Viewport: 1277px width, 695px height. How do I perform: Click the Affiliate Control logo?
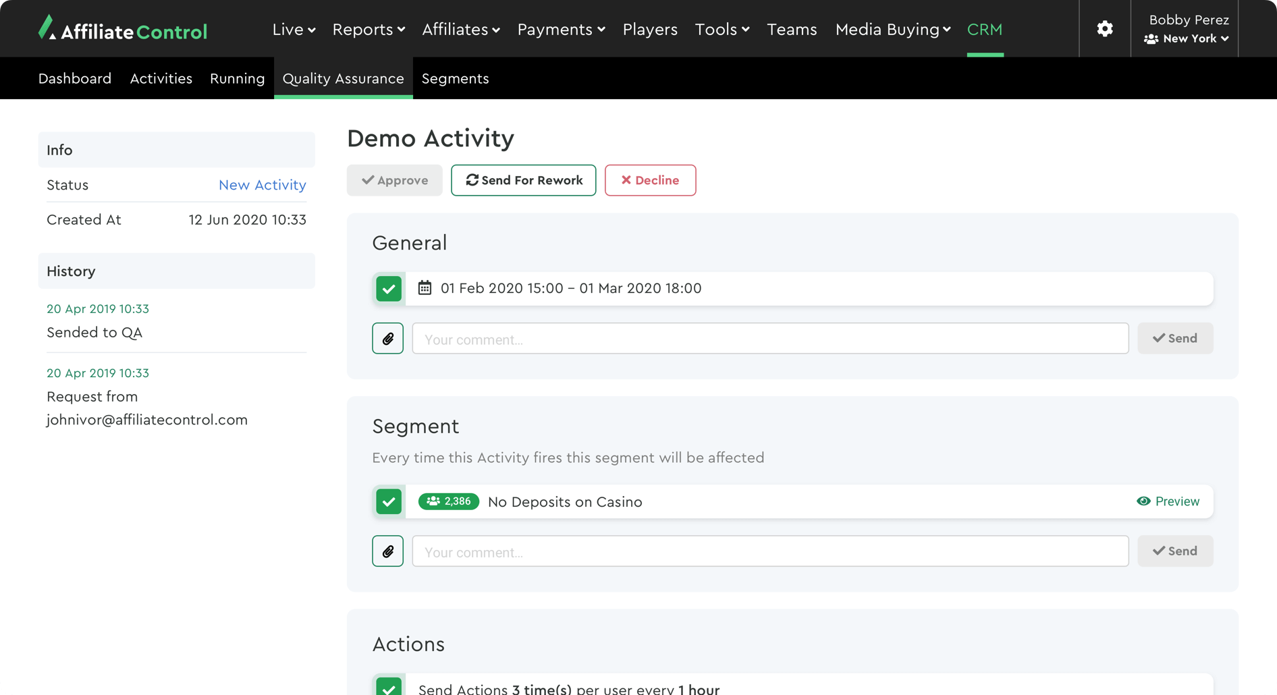(123, 29)
